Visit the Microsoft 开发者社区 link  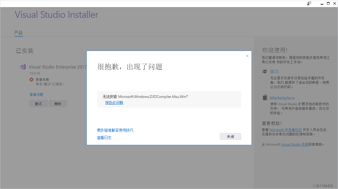pos(286,130)
